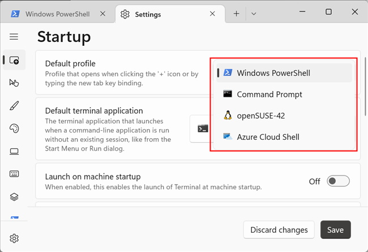Open profile Defaults layers icon
The image size is (368, 252).
[x=14, y=197]
